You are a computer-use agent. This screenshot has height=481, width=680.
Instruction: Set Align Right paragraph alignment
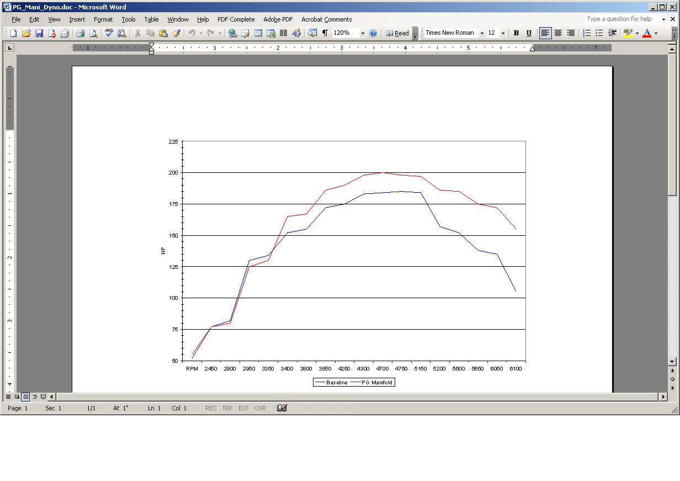[571, 33]
